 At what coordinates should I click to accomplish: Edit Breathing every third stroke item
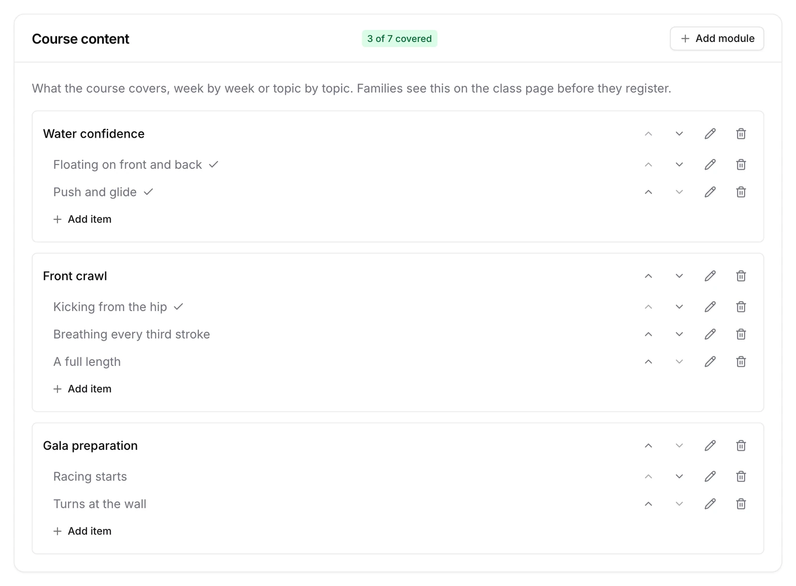pyautogui.click(x=710, y=334)
